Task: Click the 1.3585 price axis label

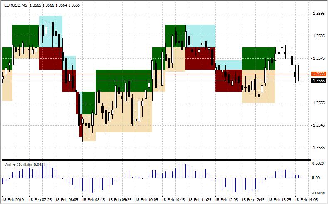Action: (x=319, y=36)
